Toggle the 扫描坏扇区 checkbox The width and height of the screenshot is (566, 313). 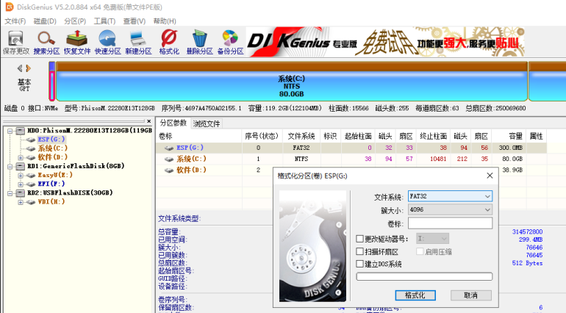point(359,251)
